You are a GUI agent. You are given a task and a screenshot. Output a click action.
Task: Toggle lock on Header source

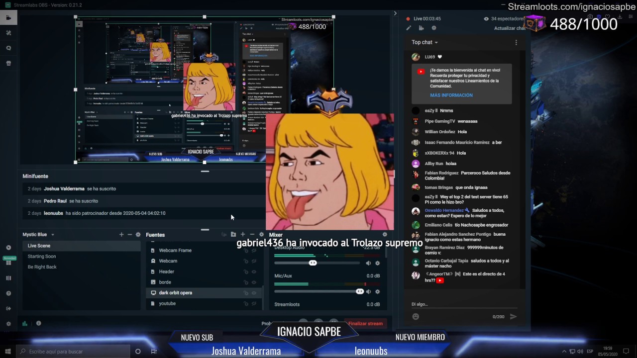(x=246, y=272)
